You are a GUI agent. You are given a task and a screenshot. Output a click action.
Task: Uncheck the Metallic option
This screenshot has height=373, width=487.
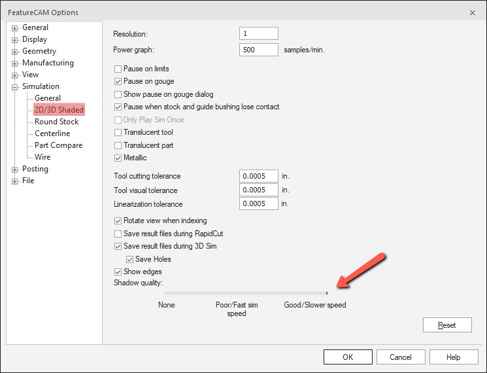118,158
